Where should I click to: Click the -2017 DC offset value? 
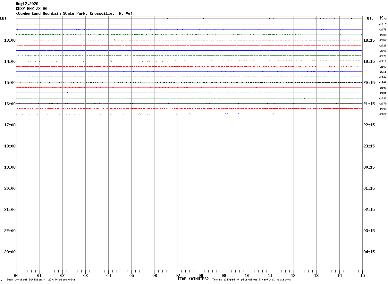[x=383, y=24]
